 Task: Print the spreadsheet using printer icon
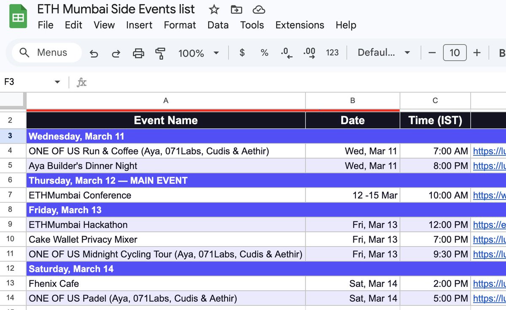pyautogui.click(x=138, y=53)
